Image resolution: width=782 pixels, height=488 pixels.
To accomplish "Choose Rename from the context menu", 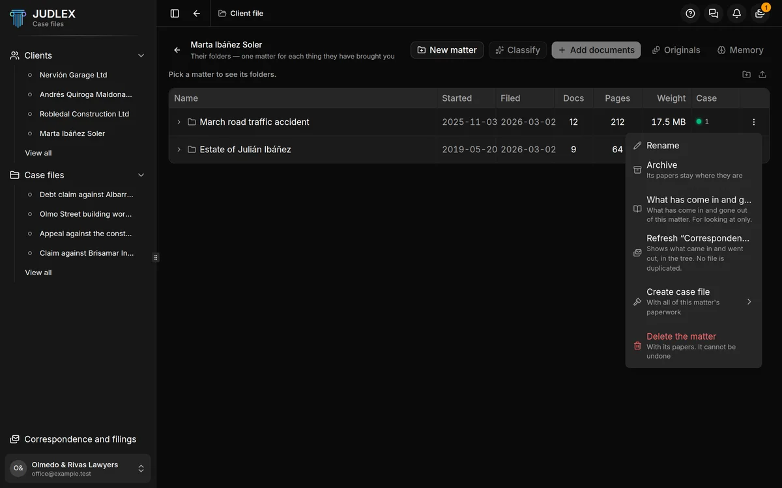I will pyautogui.click(x=693, y=146).
